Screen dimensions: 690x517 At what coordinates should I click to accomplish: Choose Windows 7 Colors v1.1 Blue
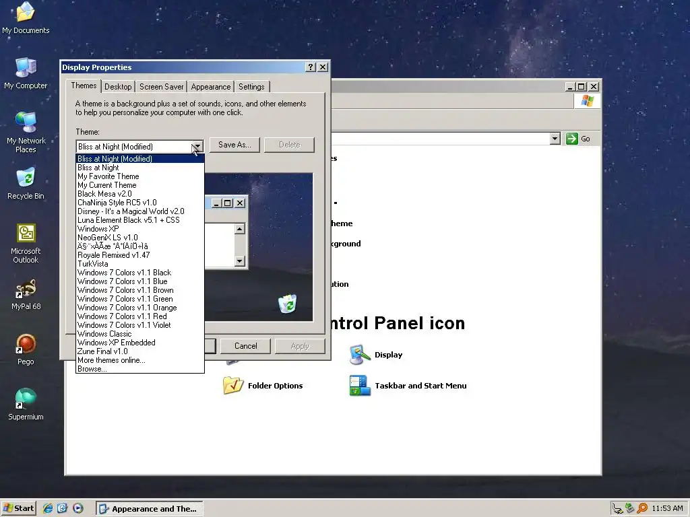point(140,281)
